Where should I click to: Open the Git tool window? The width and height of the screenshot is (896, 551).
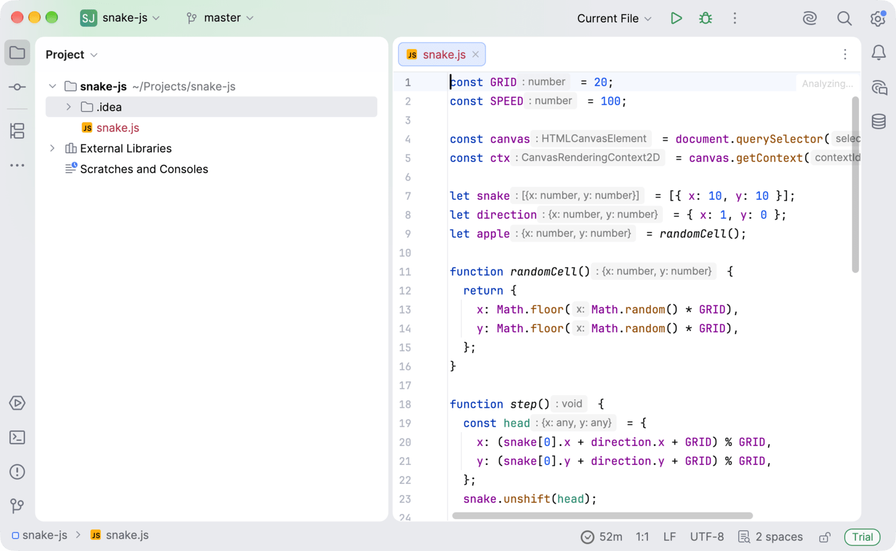(x=17, y=506)
